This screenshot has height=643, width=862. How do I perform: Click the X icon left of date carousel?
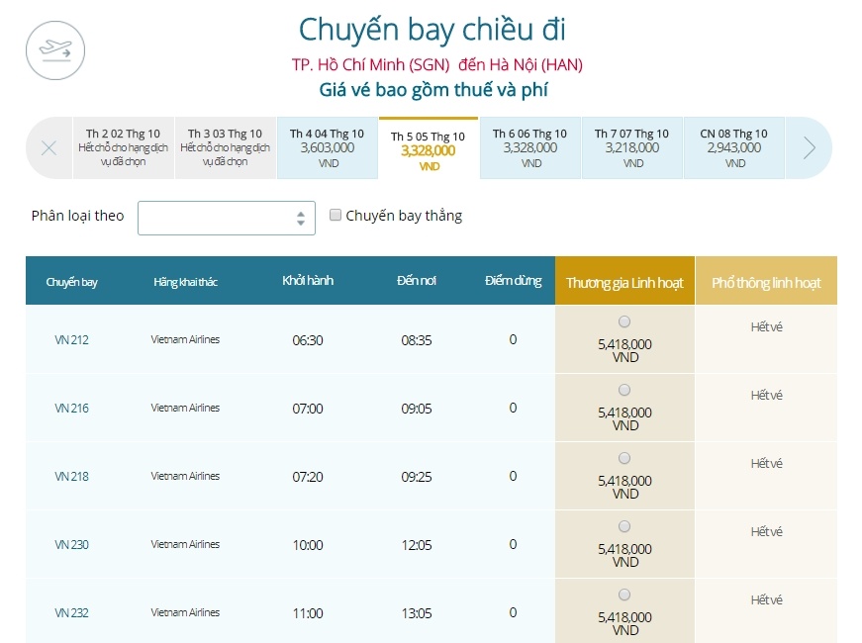tap(47, 147)
